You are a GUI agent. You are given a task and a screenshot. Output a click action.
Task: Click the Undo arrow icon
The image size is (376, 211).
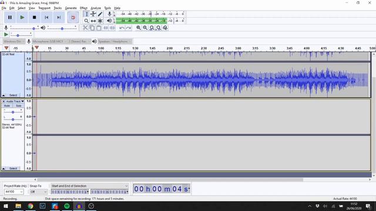(x=122, y=28)
